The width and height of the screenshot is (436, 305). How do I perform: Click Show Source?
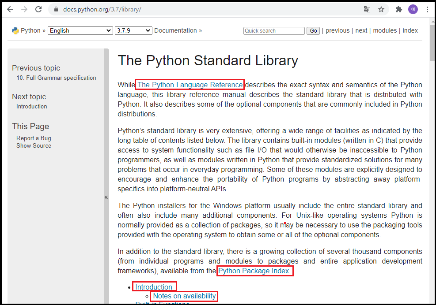click(x=34, y=145)
